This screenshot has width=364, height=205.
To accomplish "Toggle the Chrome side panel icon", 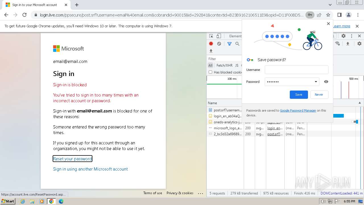I will tap(339, 15).
